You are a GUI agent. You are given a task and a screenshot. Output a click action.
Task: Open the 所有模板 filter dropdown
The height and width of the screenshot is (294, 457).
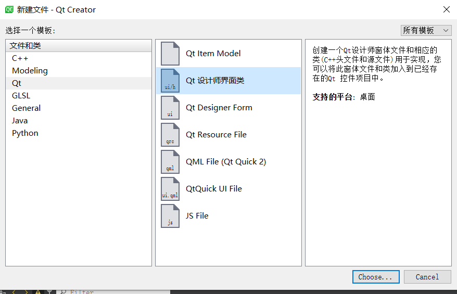pyautogui.click(x=426, y=30)
